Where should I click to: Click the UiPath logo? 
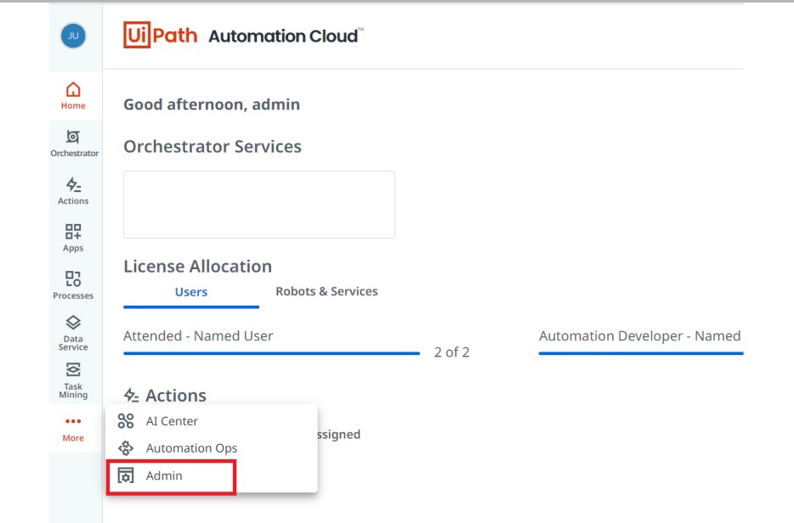160,35
